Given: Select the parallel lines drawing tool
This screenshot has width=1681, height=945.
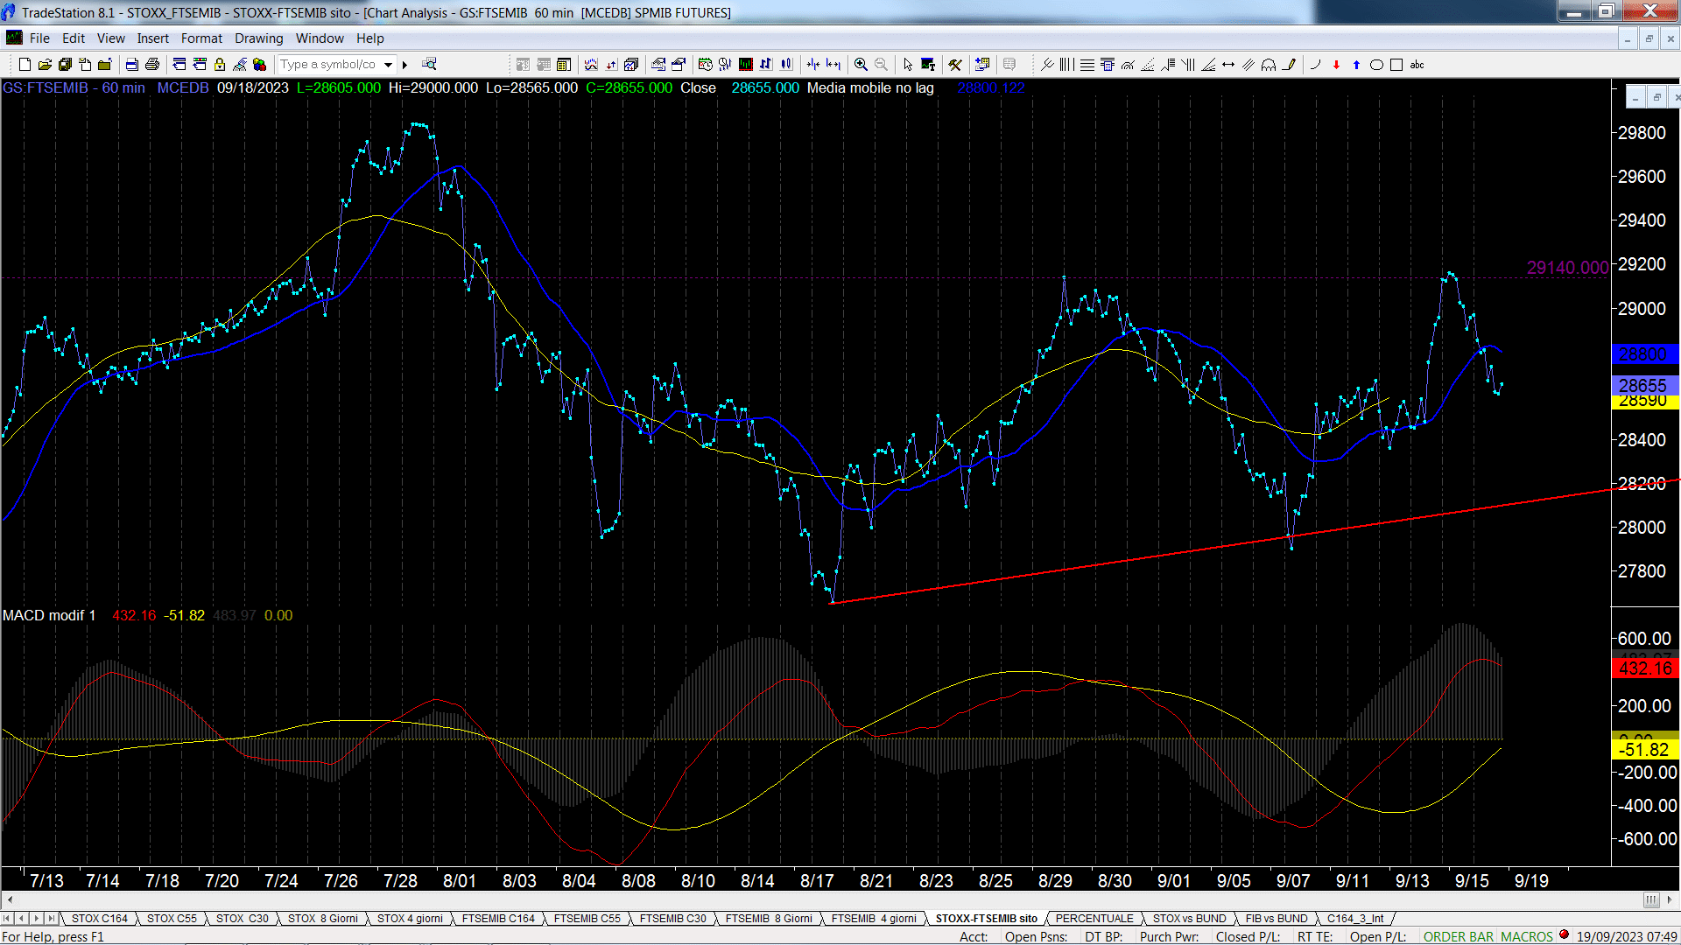Looking at the screenshot, I should (x=1248, y=65).
